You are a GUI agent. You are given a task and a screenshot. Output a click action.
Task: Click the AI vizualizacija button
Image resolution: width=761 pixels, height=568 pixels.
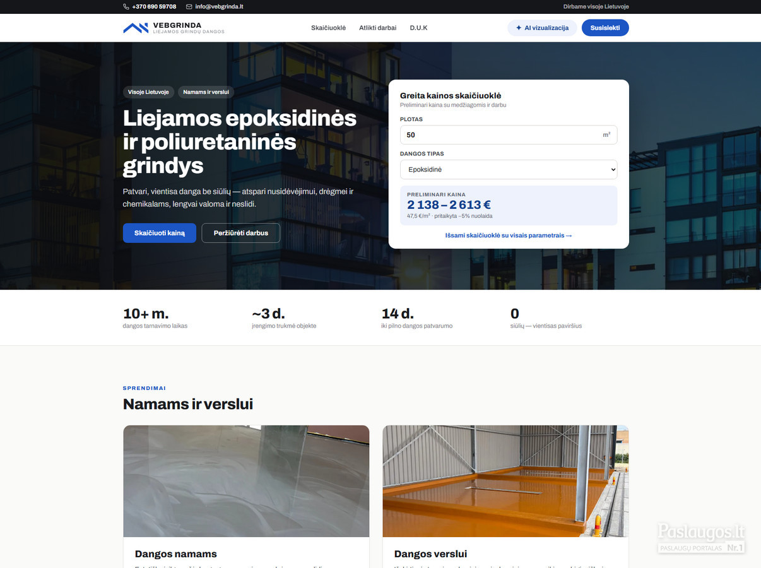[542, 28]
